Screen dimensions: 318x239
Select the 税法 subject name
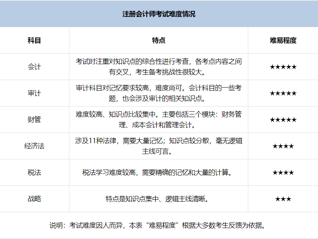click(x=35, y=173)
